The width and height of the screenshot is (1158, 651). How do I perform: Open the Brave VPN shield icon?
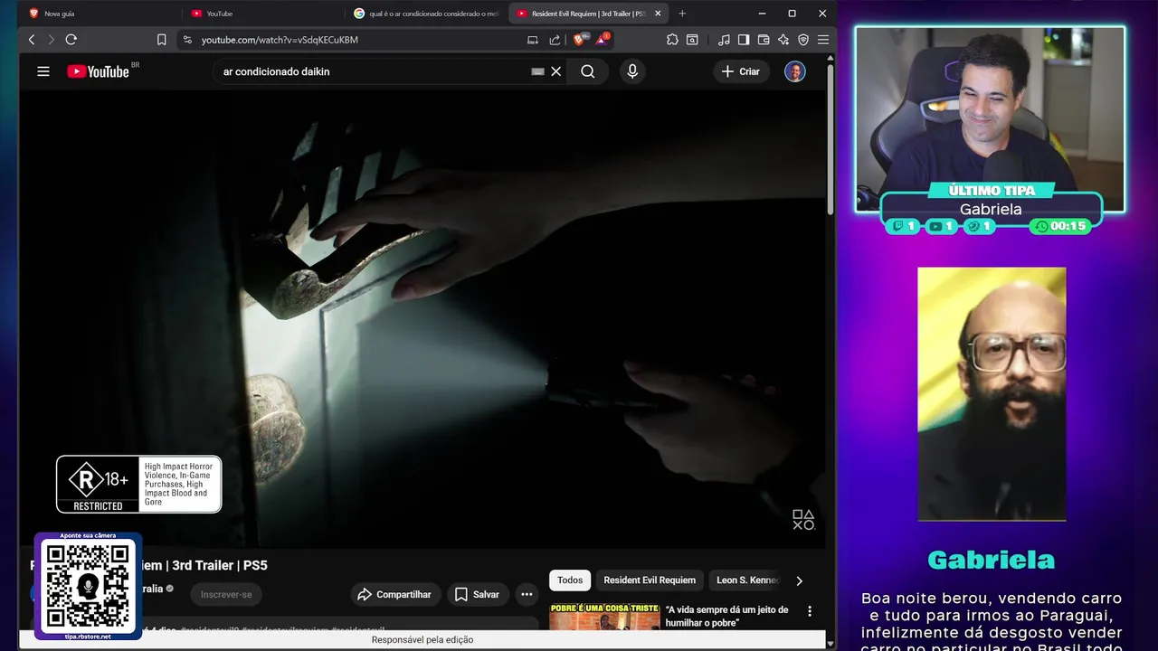click(x=803, y=40)
